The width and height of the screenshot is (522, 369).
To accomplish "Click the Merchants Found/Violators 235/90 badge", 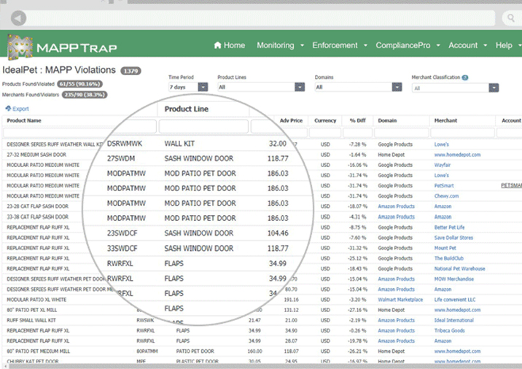I will click(85, 95).
